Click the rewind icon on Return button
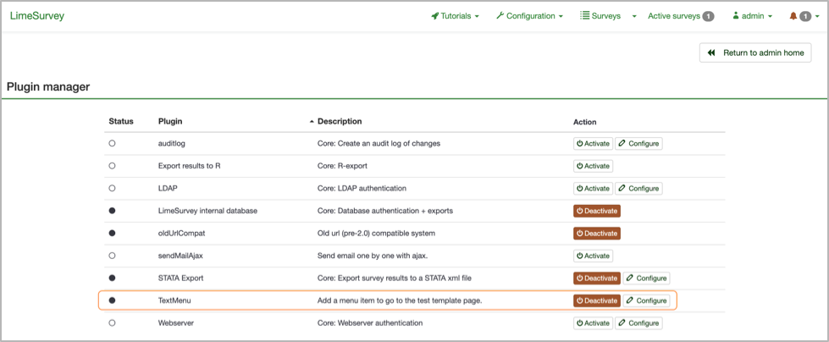 pyautogui.click(x=712, y=53)
